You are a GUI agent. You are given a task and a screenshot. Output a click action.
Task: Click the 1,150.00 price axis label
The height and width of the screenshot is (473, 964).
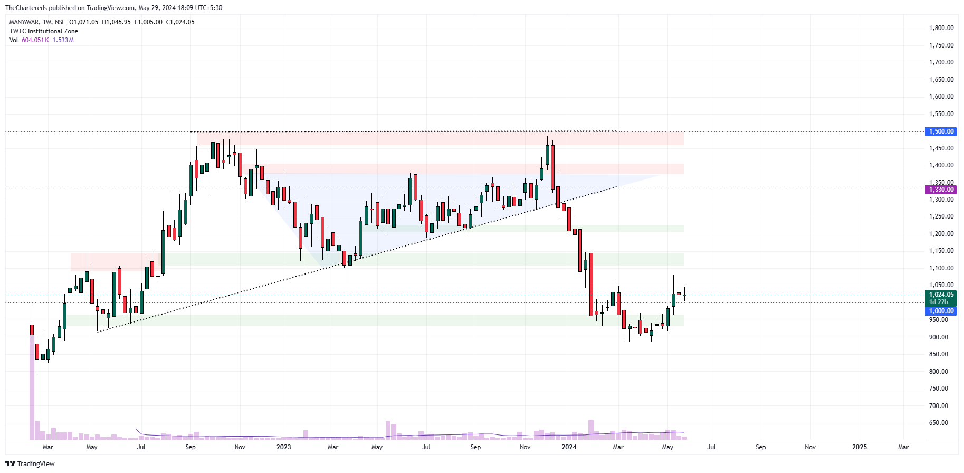tap(941, 251)
